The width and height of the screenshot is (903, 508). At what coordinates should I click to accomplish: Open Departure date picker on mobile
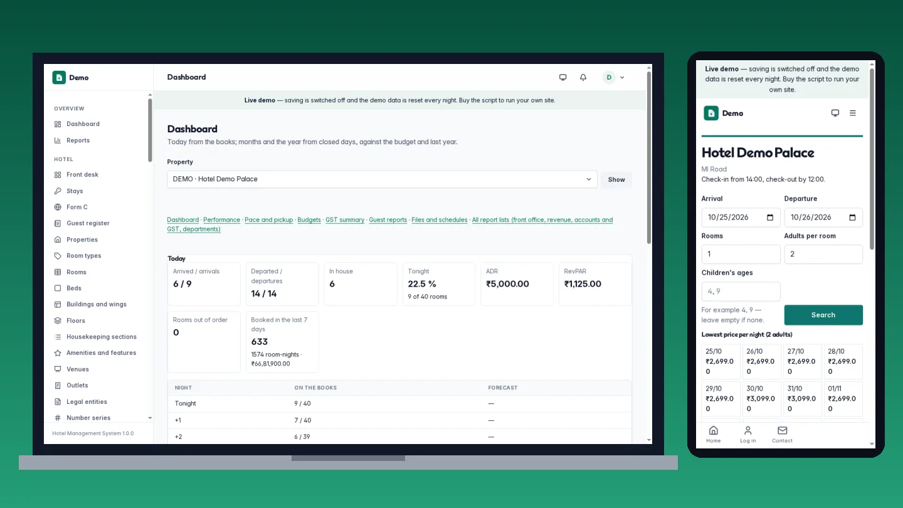pos(852,218)
